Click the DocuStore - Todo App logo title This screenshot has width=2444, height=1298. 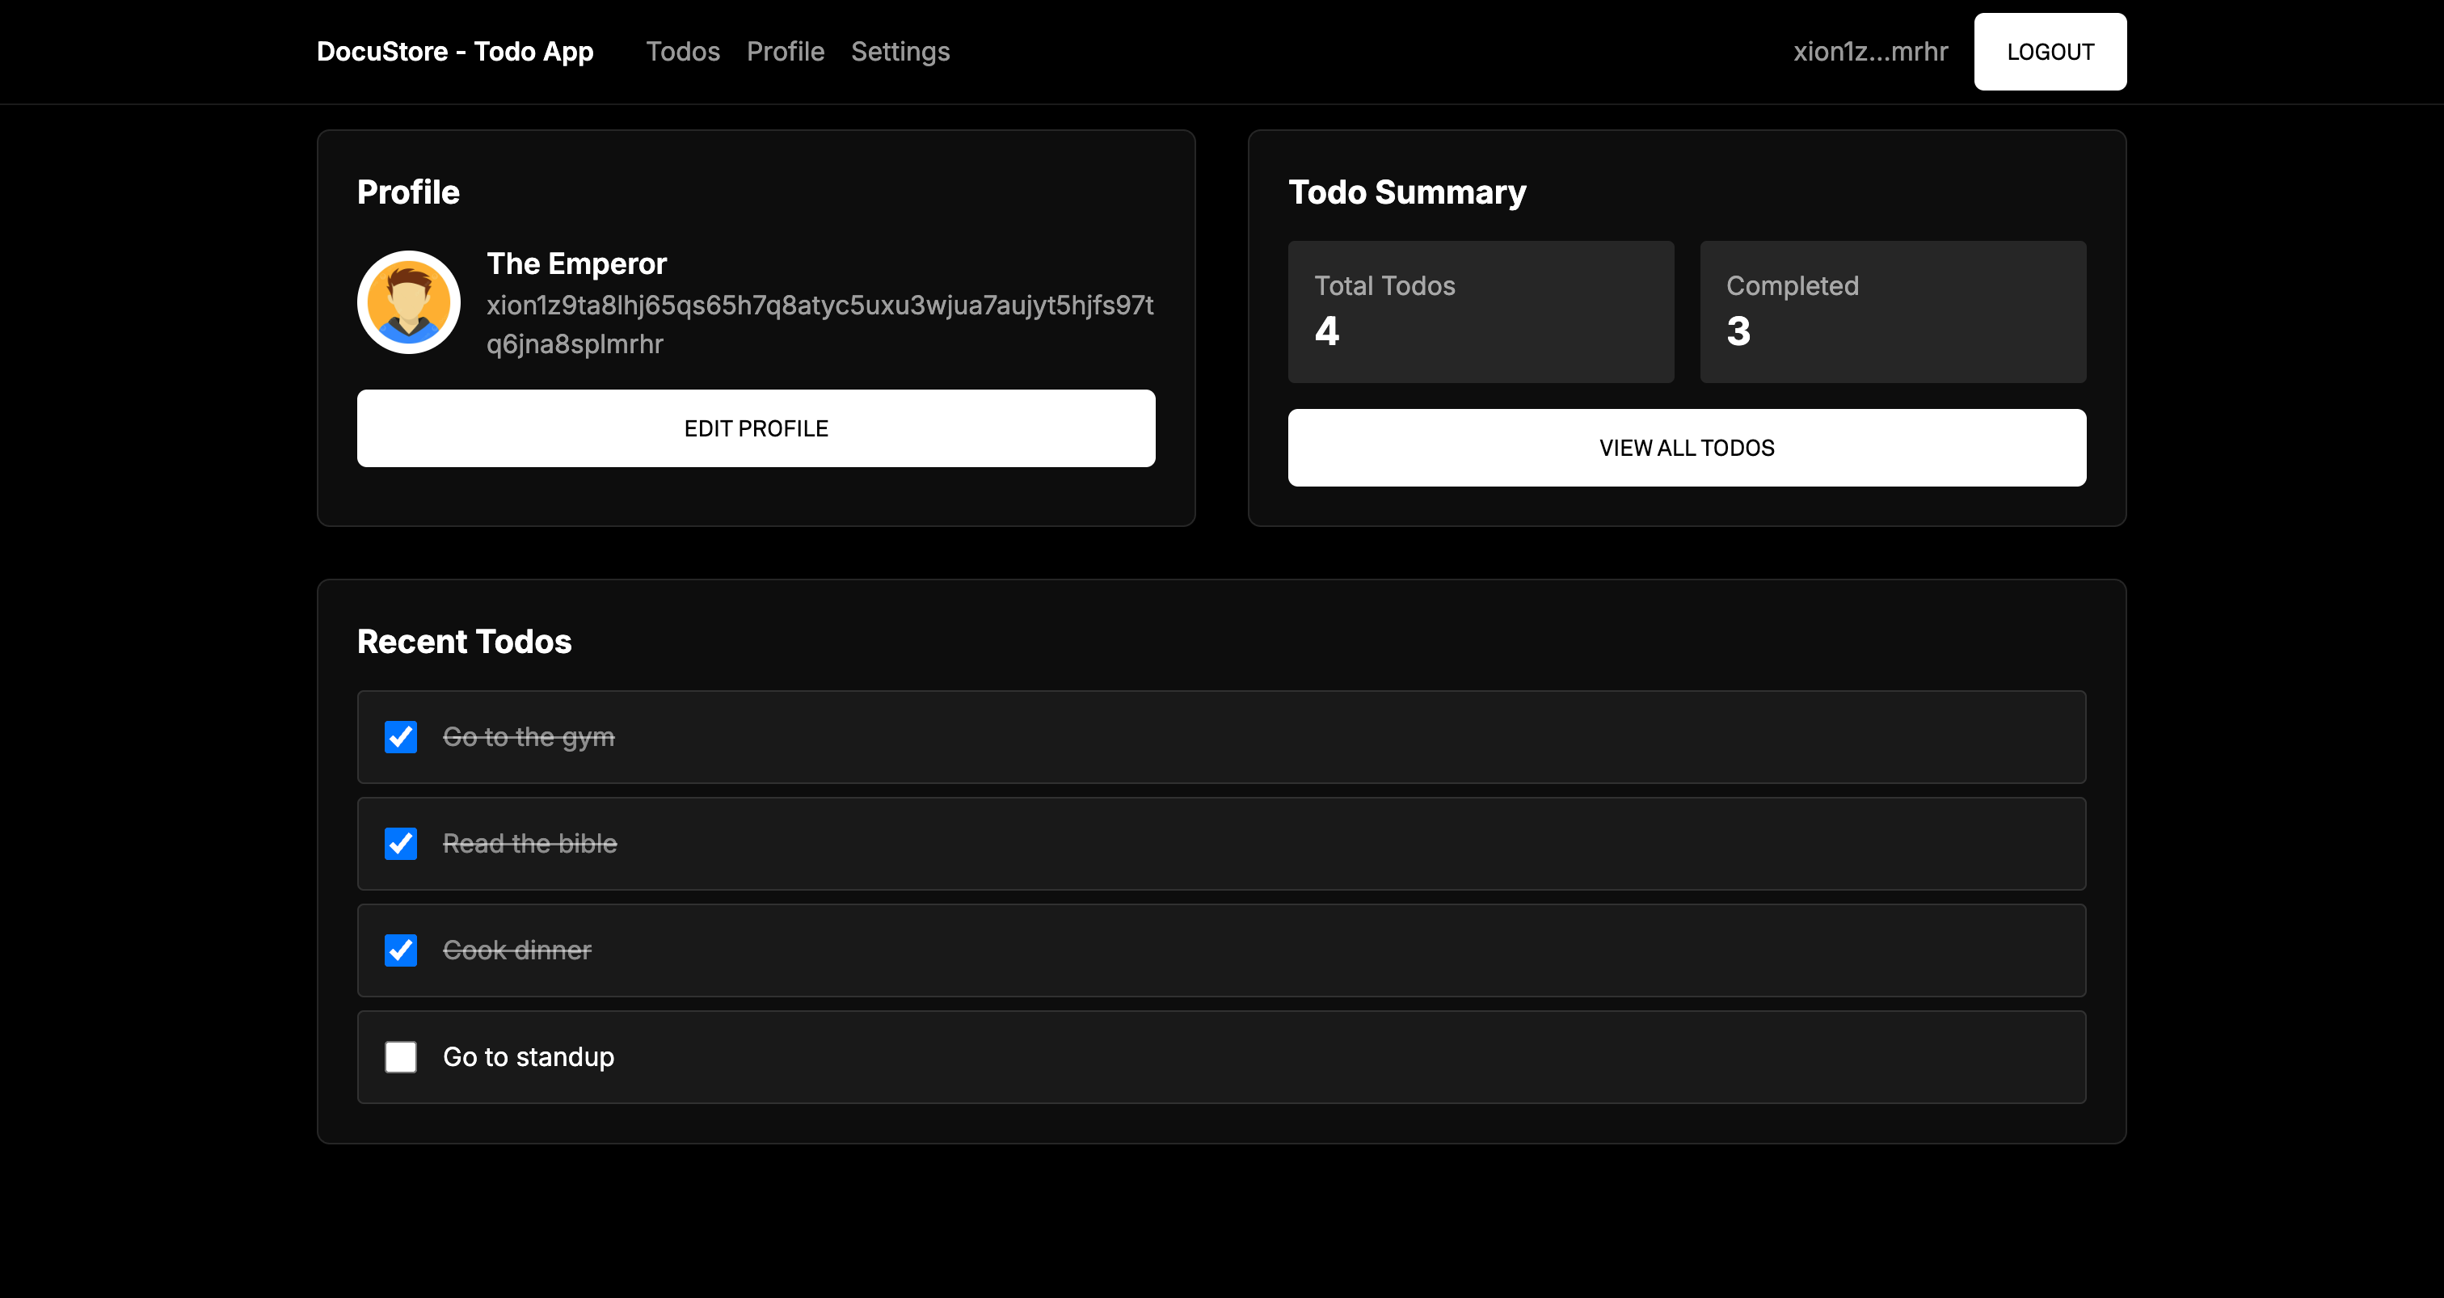tap(454, 51)
